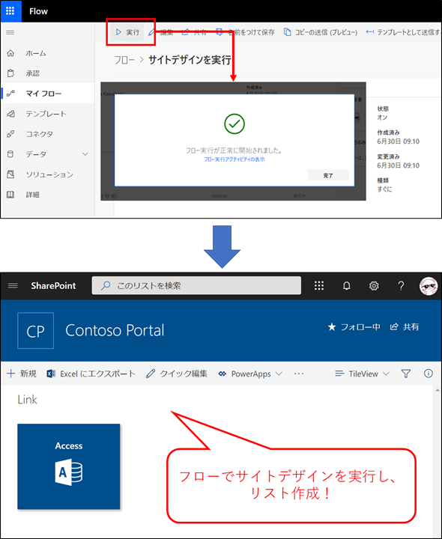This screenshot has width=442, height=539.
Task: Click クイック編集 in command bar
Action: click(x=177, y=374)
